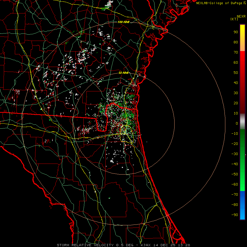The width and height of the screenshot is (247, 247).
Task: Click the 30 value on the velocity scale
Action: click(x=236, y=93)
